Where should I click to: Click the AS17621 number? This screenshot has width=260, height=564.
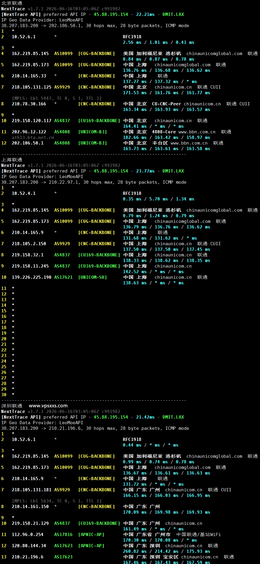63,277
